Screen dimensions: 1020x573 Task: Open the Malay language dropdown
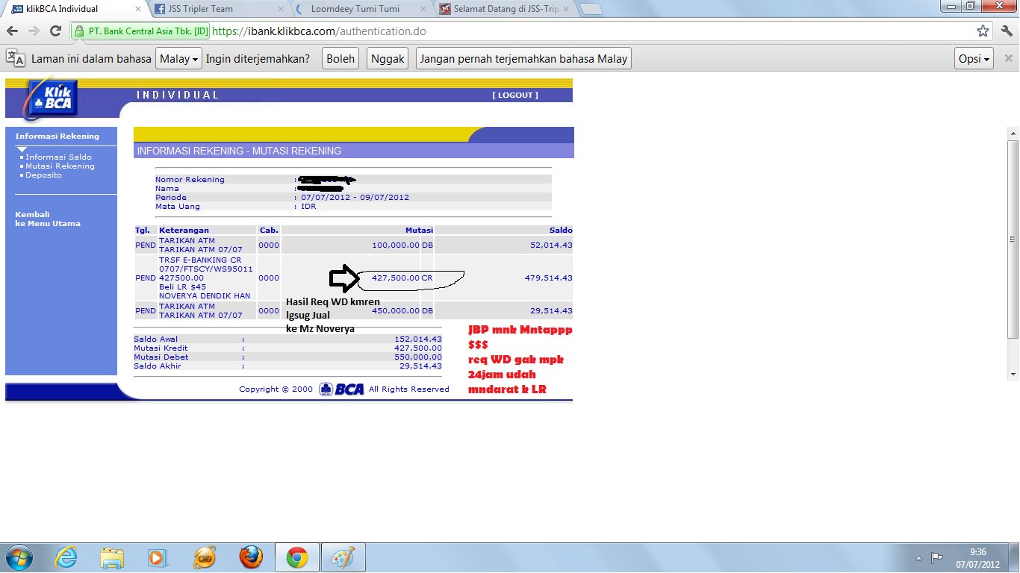click(178, 58)
